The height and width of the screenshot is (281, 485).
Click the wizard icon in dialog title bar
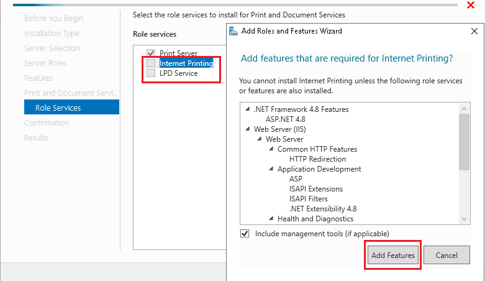(x=233, y=31)
